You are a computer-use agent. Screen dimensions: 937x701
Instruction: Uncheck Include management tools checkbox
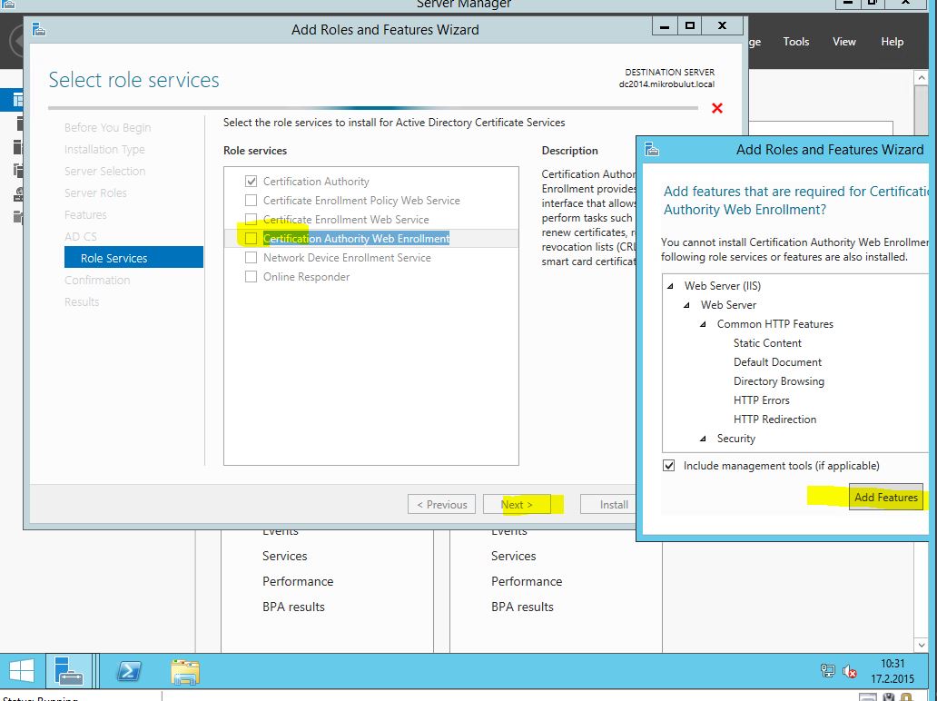click(668, 466)
